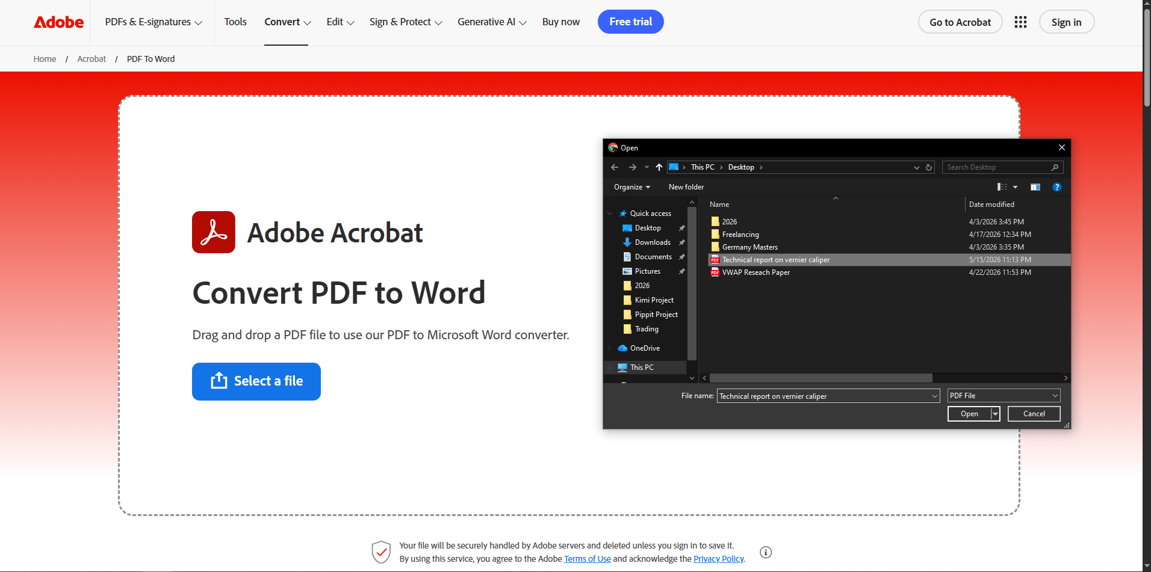The height and width of the screenshot is (572, 1151).
Task: Click New folder in dialog toolbar
Action: coord(686,187)
